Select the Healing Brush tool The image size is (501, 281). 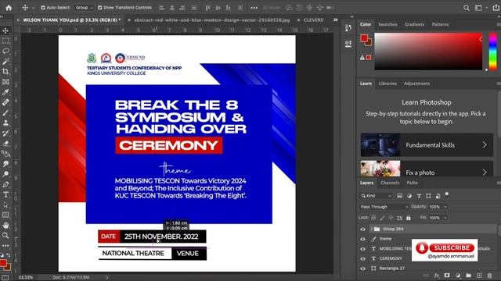coord(5,102)
